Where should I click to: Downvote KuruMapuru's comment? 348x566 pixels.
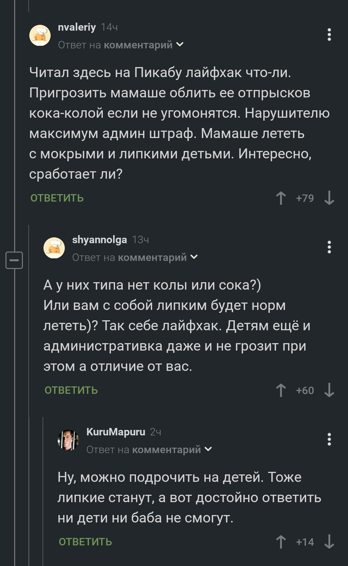tap(329, 542)
